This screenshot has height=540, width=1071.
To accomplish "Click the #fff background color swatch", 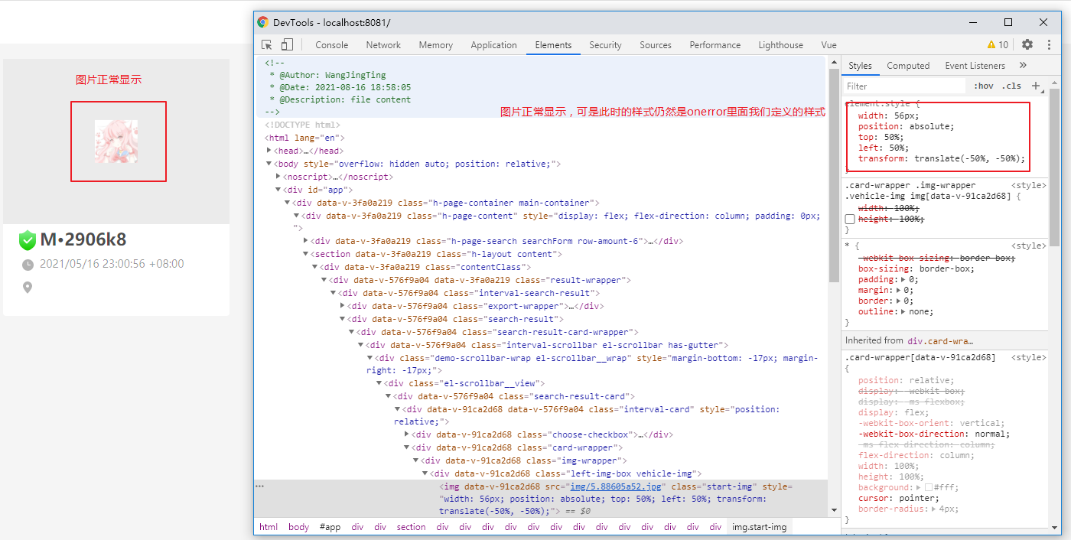I will point(929,488).
